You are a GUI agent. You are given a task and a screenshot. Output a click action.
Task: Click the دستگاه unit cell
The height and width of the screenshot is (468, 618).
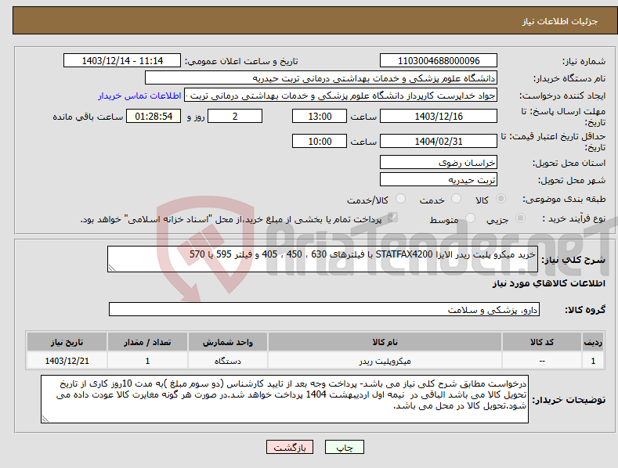pyautogui.click(x=228, y=361)
